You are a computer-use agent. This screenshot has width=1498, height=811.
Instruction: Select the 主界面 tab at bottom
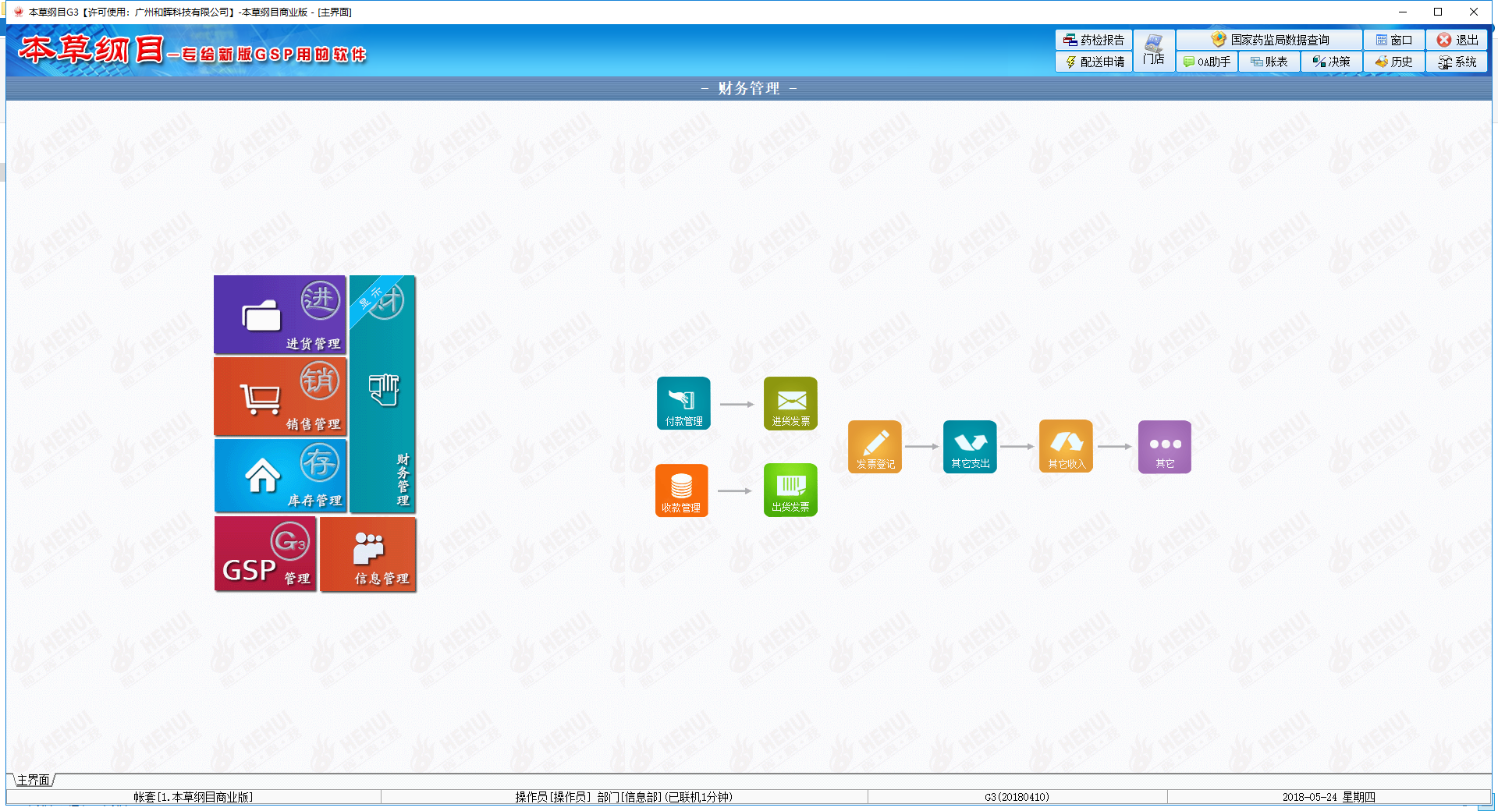[33, 780]
